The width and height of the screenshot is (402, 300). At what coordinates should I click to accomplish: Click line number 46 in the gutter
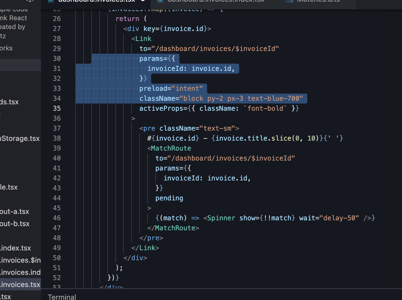click(x=57, y=218)
